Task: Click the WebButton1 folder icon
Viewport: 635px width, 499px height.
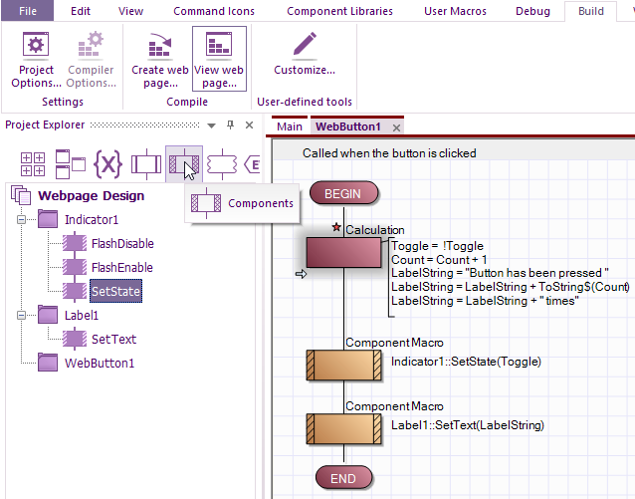Action: tap(48, 363)
